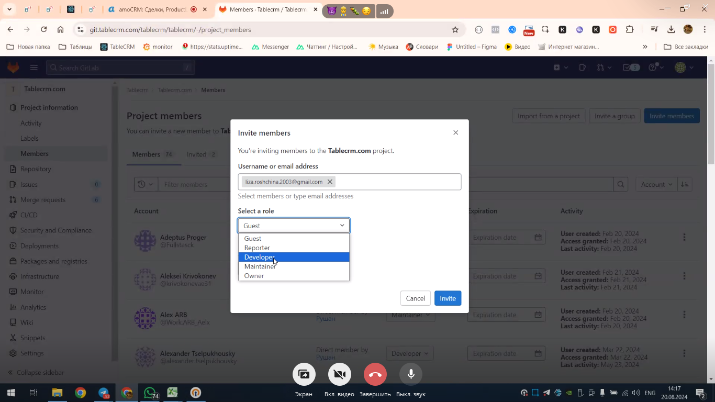The image size is (715, 402).
Task: Open the Select a role combo box
Action: click(x=294, y=226)
